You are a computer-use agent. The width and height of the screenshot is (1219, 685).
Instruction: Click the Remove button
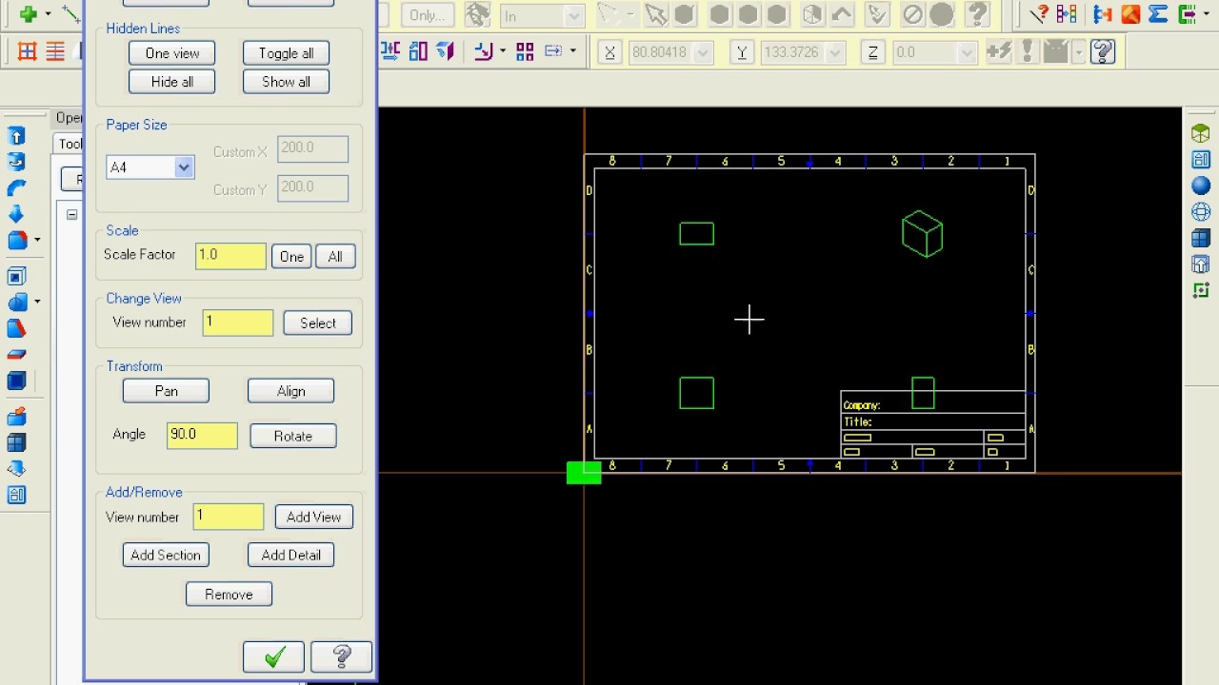pos(229,595)
